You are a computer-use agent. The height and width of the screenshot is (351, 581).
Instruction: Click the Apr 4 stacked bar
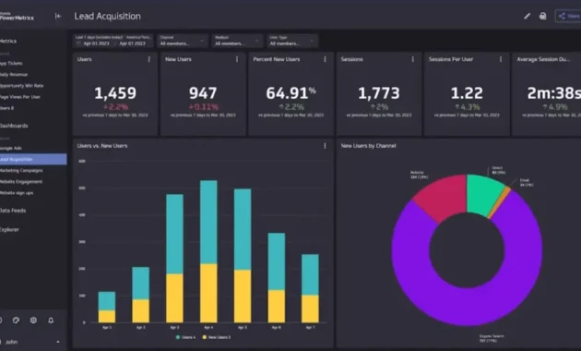point(208,251)
